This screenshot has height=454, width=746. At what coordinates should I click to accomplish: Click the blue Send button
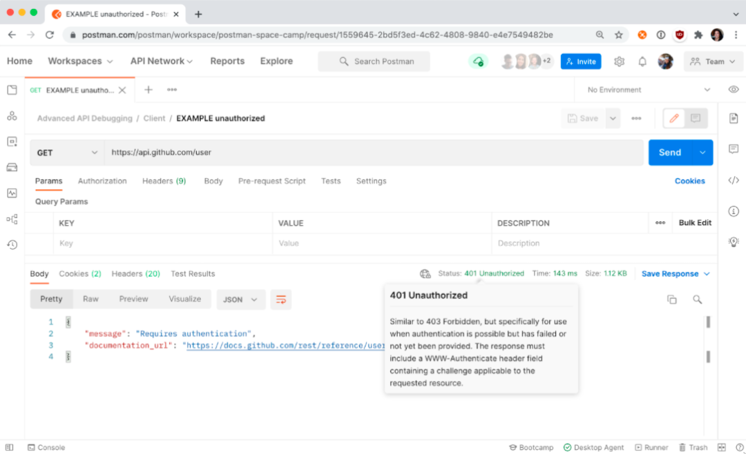tap(669, 152)
